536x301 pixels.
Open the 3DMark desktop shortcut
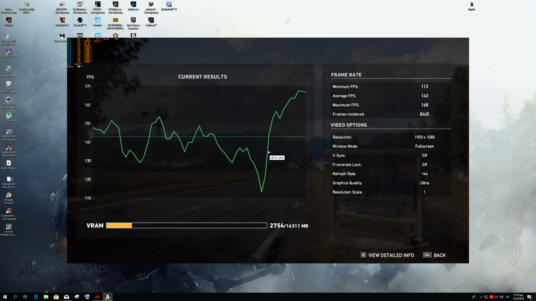[8, 22]
